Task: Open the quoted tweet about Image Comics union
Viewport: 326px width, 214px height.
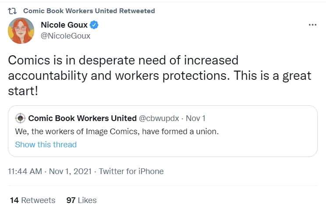Action: [x=163, y=131]
